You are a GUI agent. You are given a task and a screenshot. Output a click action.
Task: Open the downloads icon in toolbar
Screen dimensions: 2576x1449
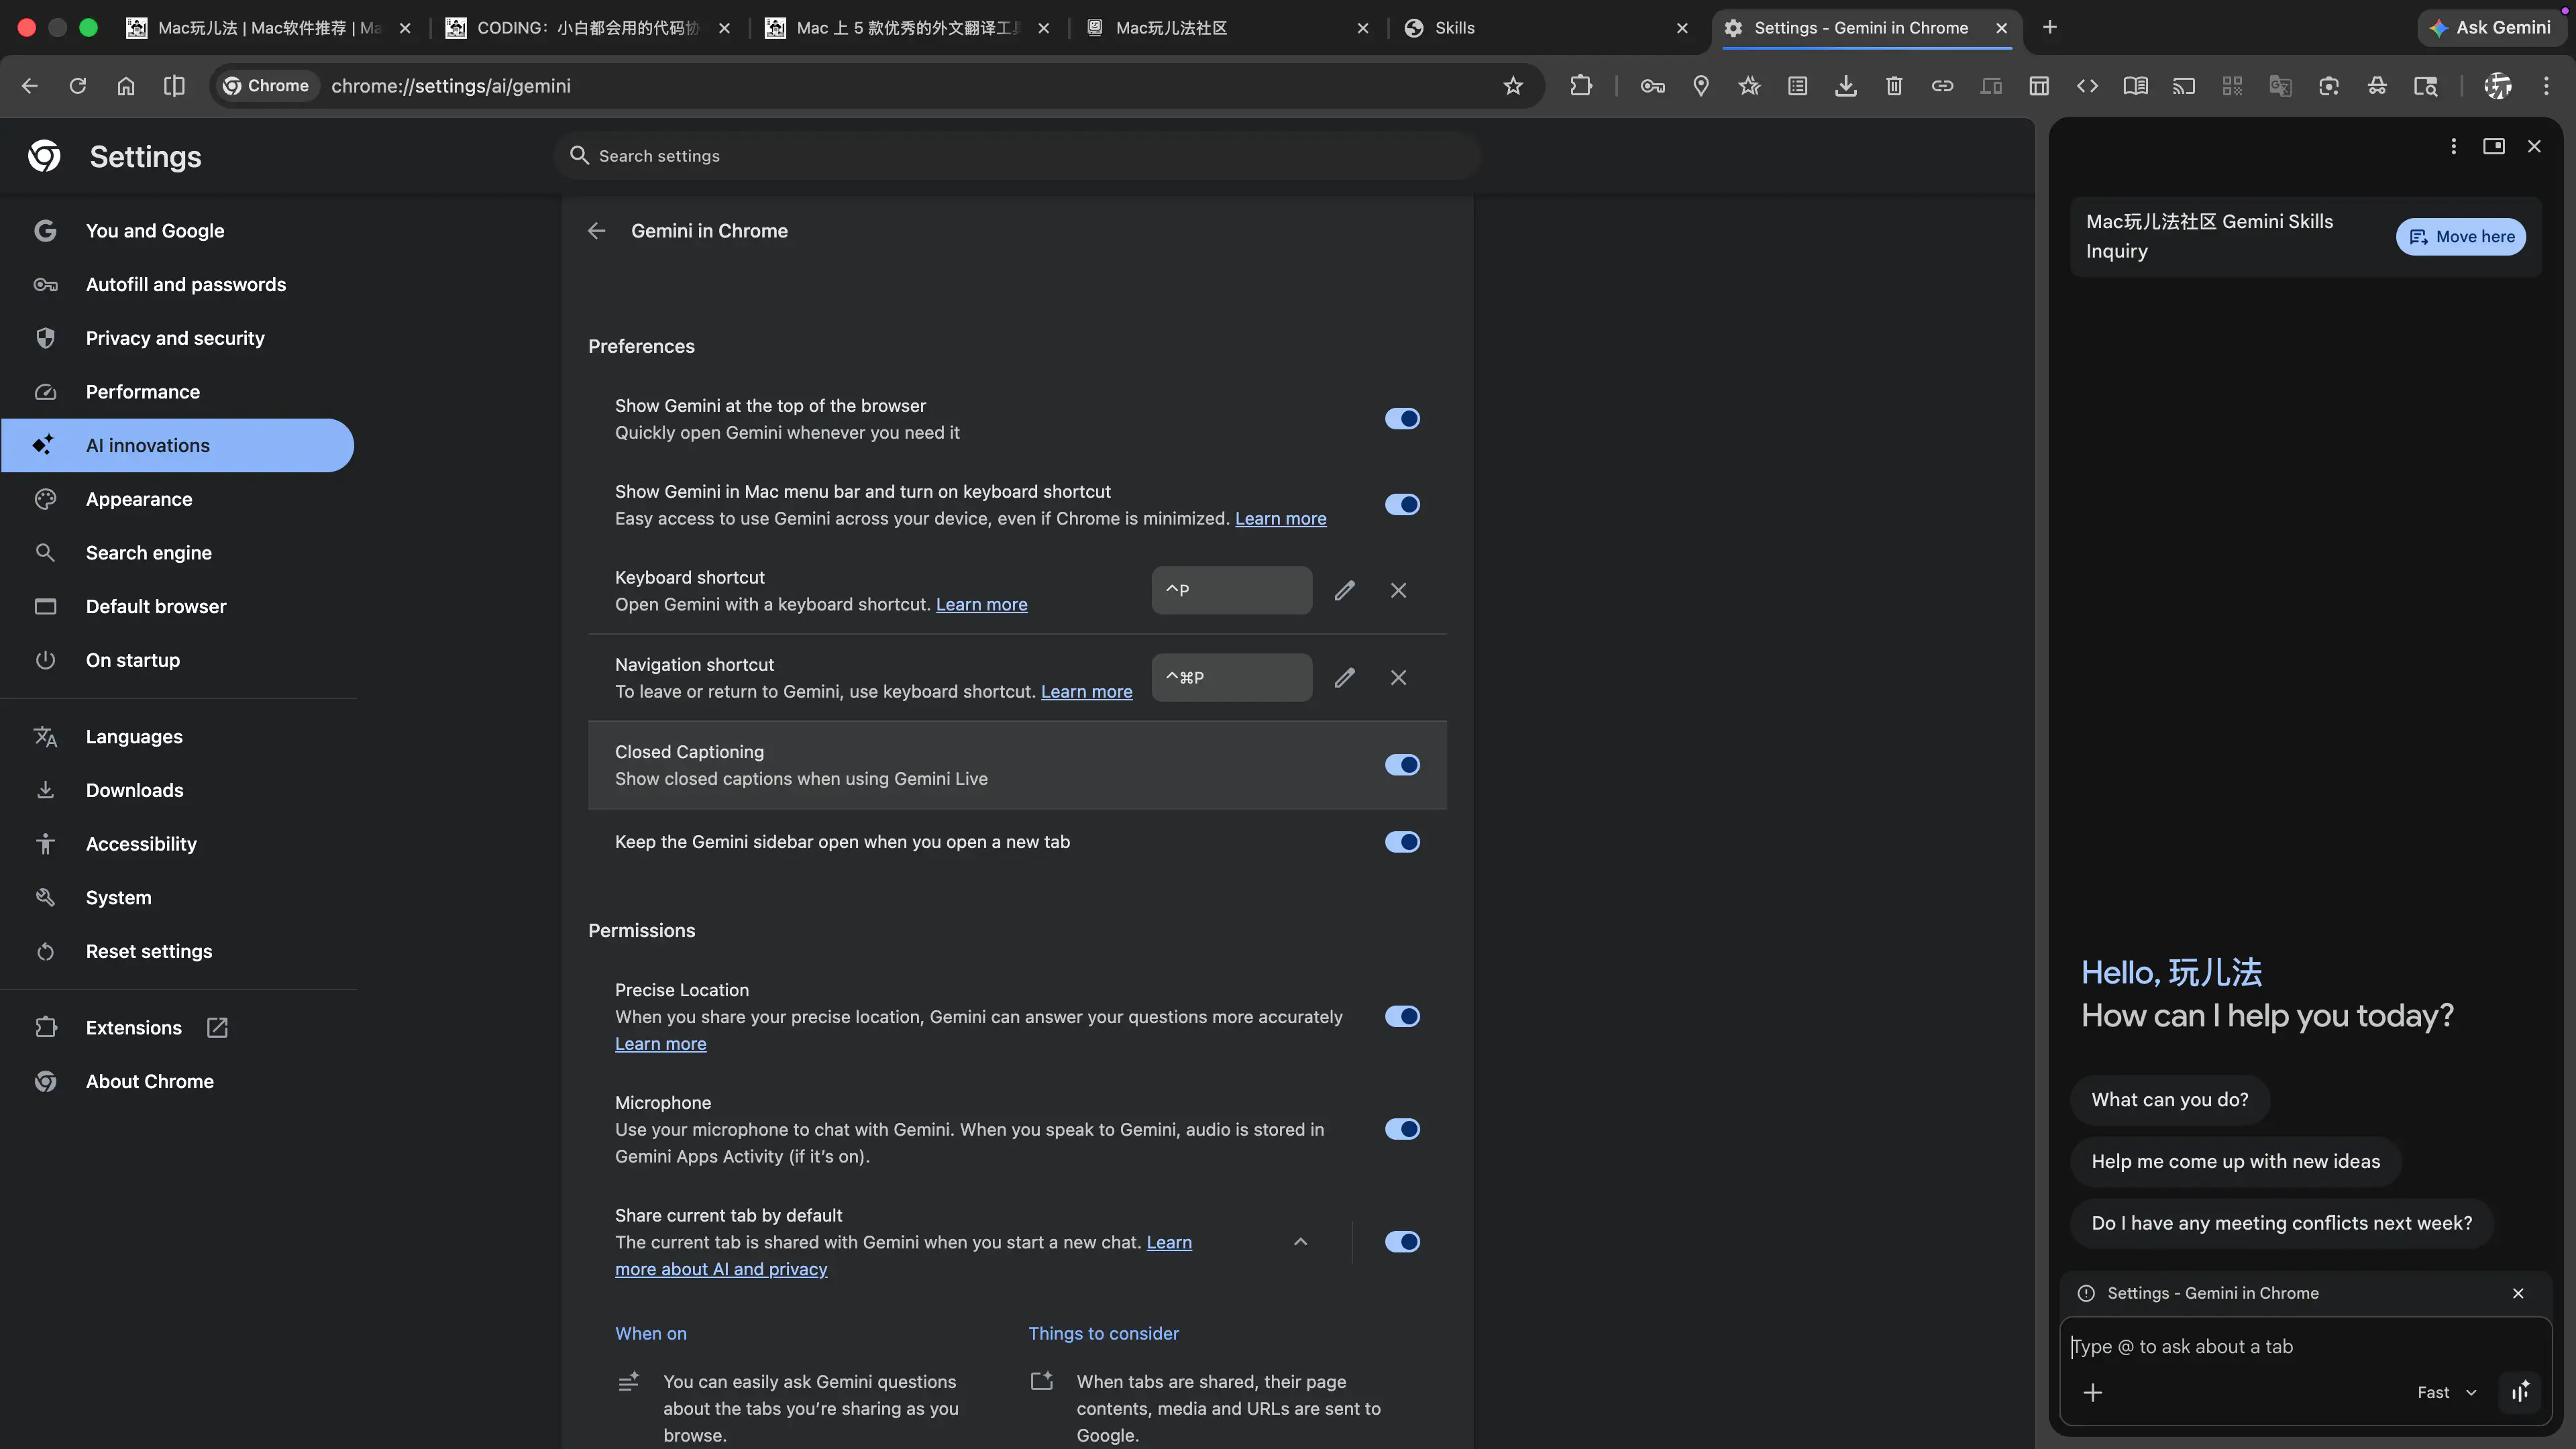(1845, 86)
